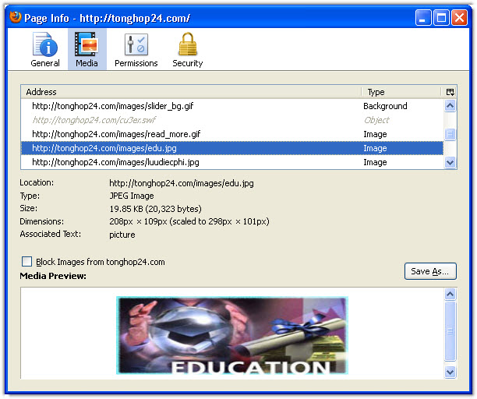
Task: Select the slider_bg.gif row
Action: pyautogui.click(x=231, y=106)
